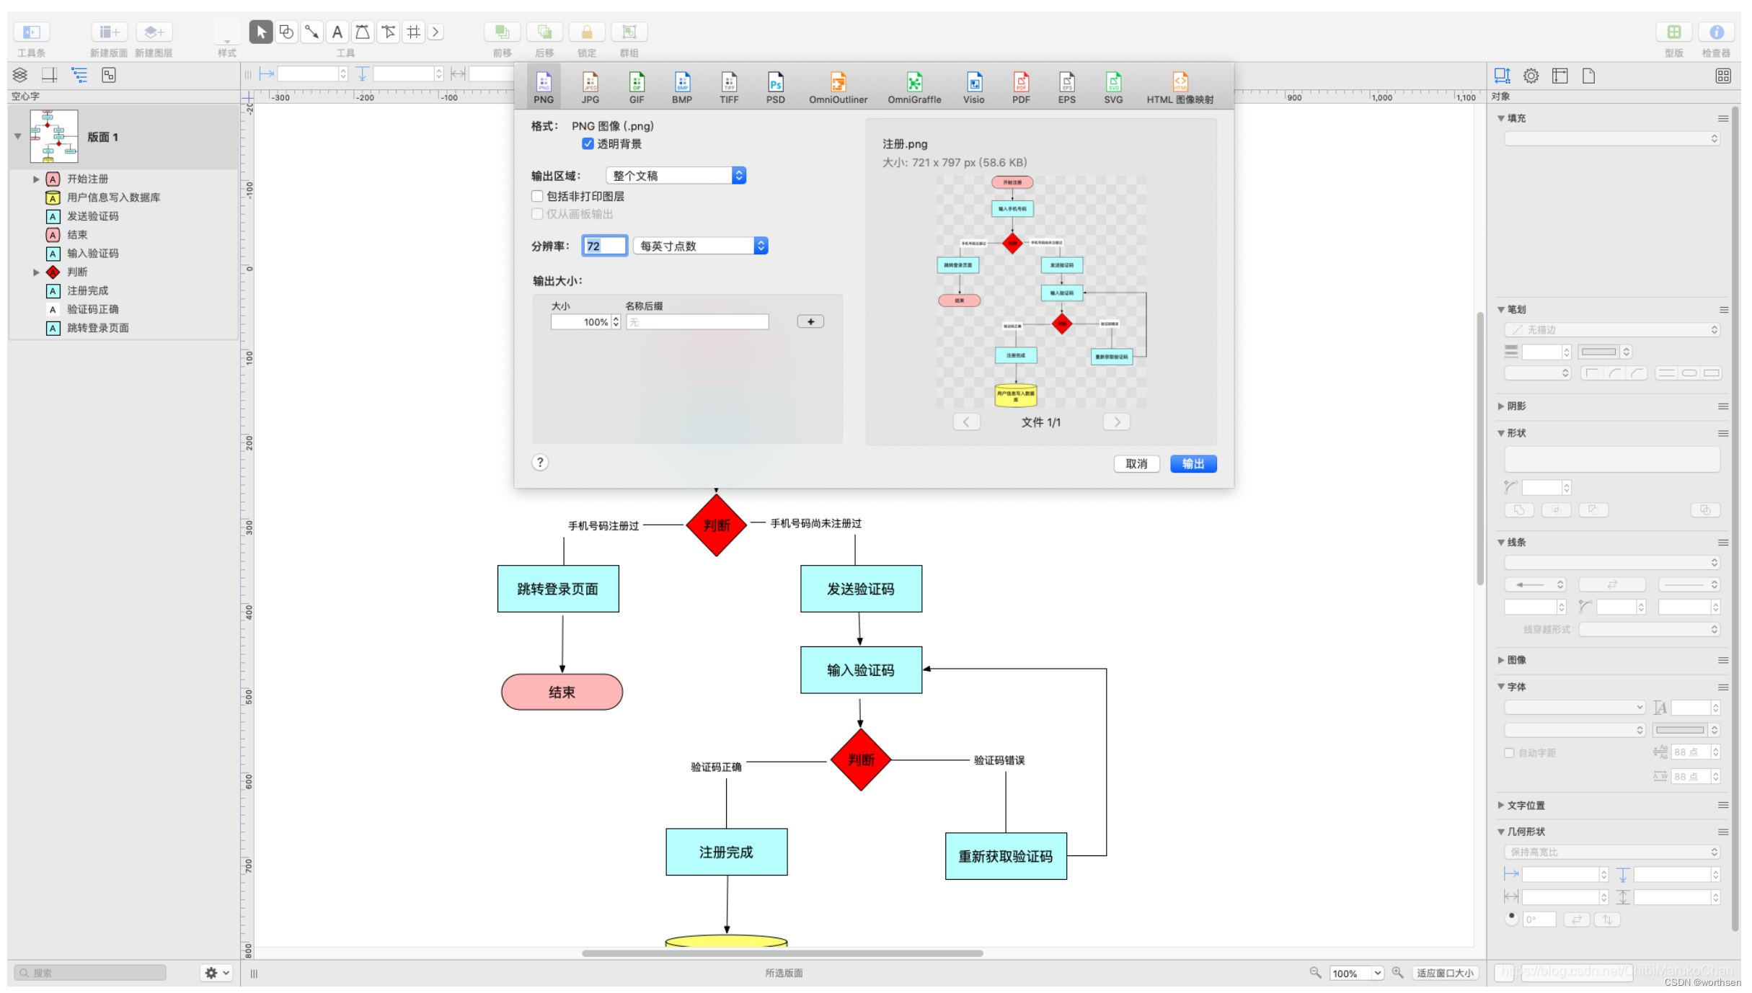
Task: Expand the 开始注册 item in sidebar
Action: (36, 179)
